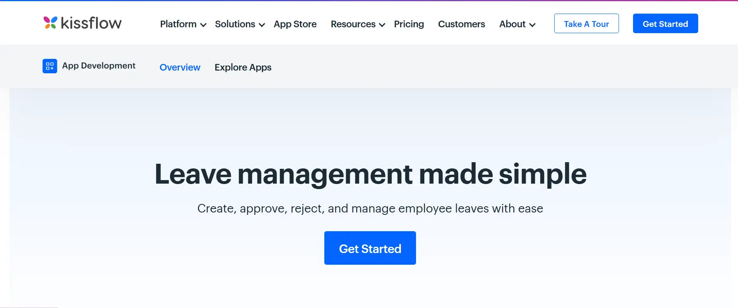This screenshot has width=738, height=308.
Task: Open the Customers page link
Action: tap(461, 24)
